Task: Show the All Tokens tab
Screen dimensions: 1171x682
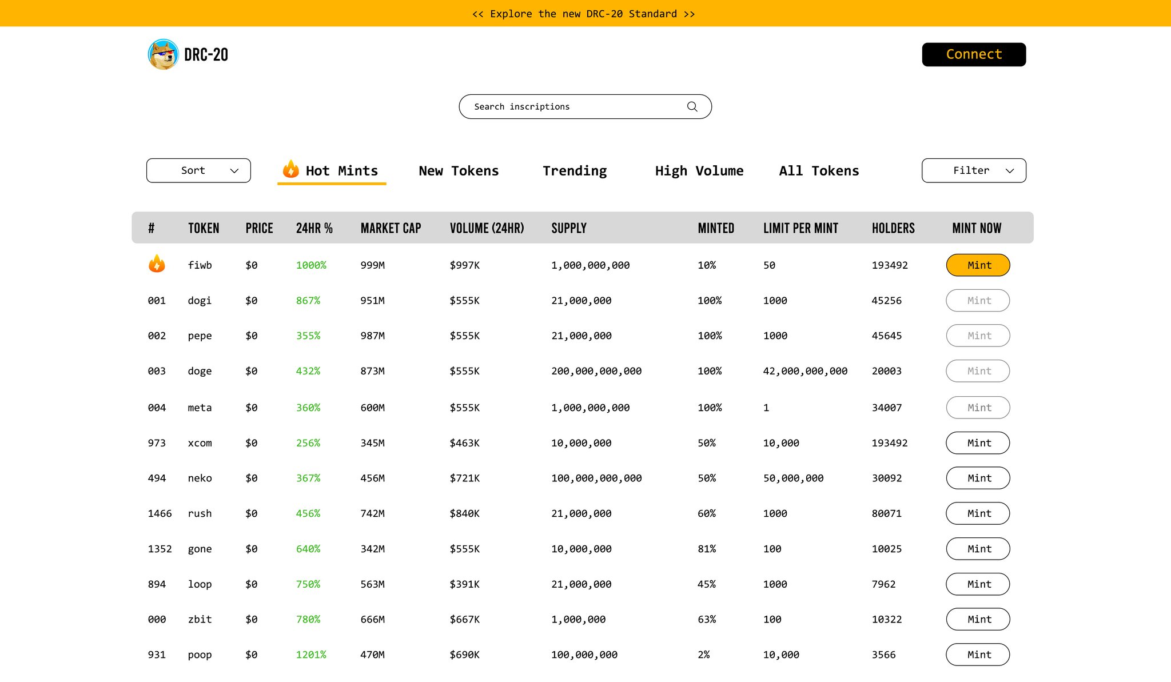Action: click(x=819, y=171)
